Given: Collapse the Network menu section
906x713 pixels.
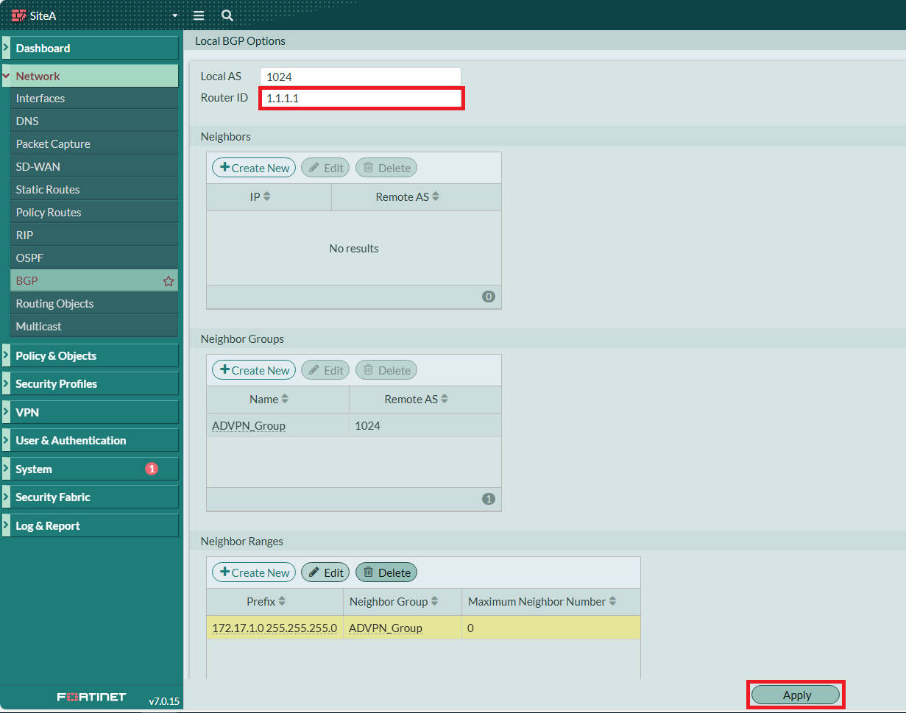Looking at the screenshot, I should tap(90, 76).
